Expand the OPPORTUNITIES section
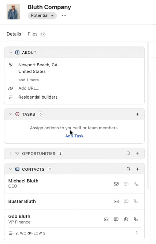The image size is (156, 244). point(11,154)
